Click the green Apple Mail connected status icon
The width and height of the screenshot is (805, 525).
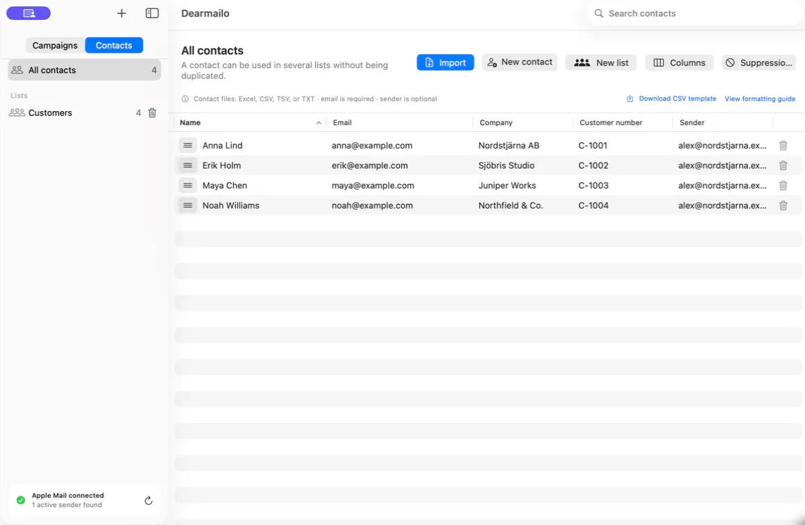[21, 500]
